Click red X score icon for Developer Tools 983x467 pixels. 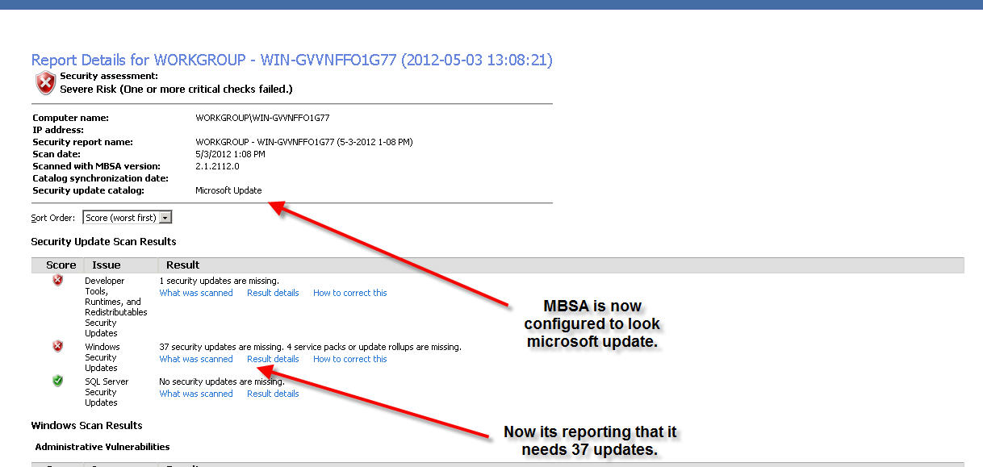[x=57, y=280]
